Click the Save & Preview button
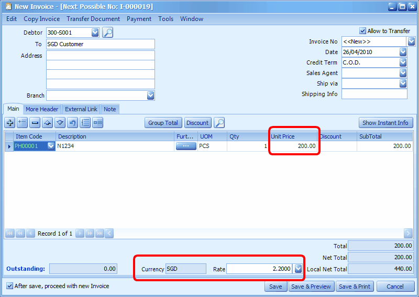Screen dimensions: 419x297 point(311,287)
